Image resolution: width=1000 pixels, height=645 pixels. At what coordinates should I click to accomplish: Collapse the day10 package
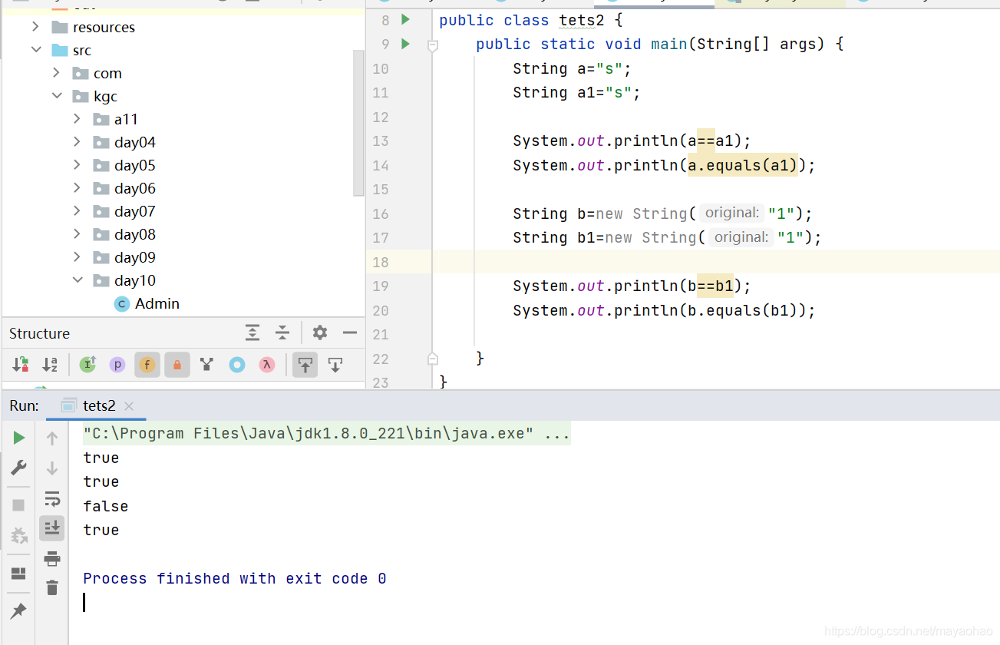pos(78,280)
